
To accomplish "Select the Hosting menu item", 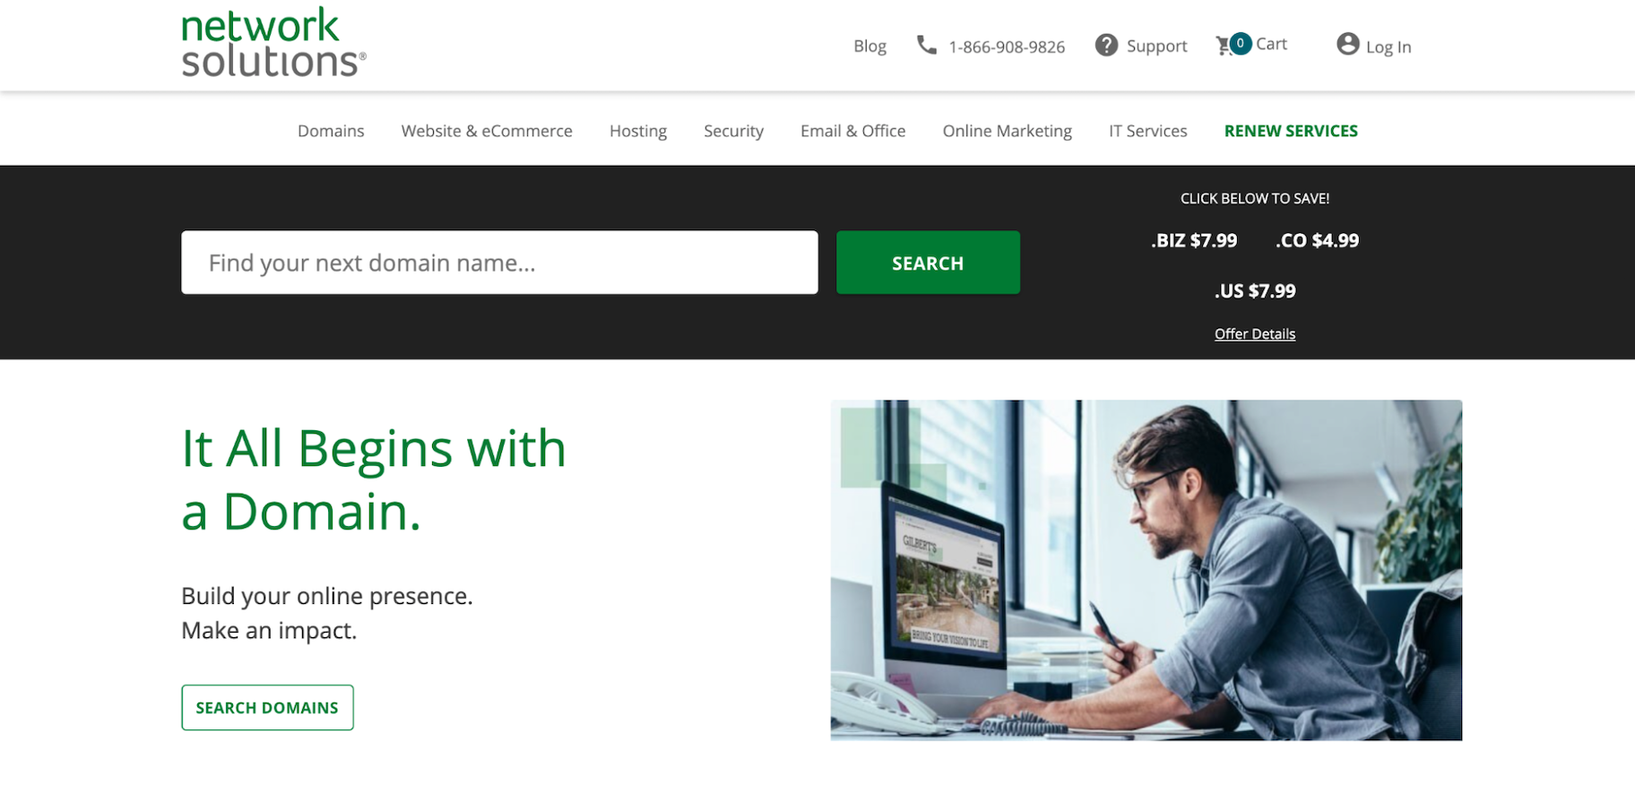I will 638,131.
